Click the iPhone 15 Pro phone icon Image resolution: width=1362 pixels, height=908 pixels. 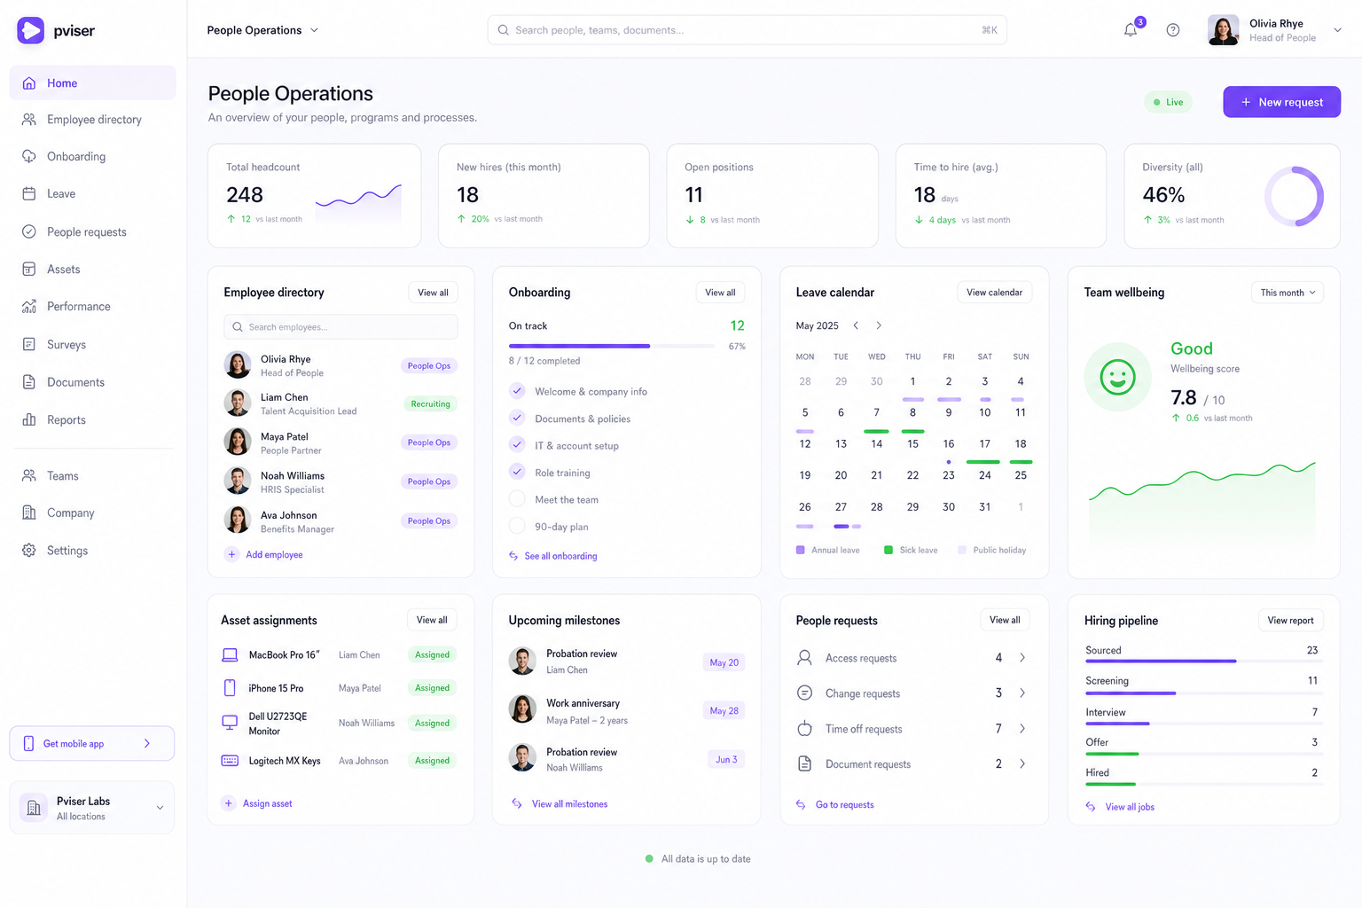pyautogui.click(x=230, y=687)
